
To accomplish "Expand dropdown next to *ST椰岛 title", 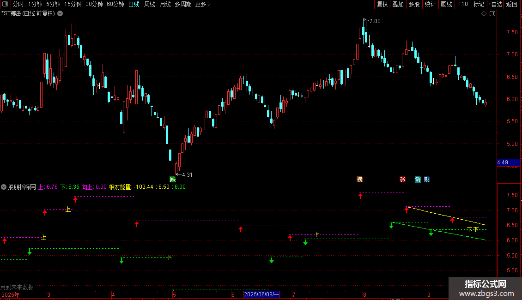I will (x=60, y=14).
